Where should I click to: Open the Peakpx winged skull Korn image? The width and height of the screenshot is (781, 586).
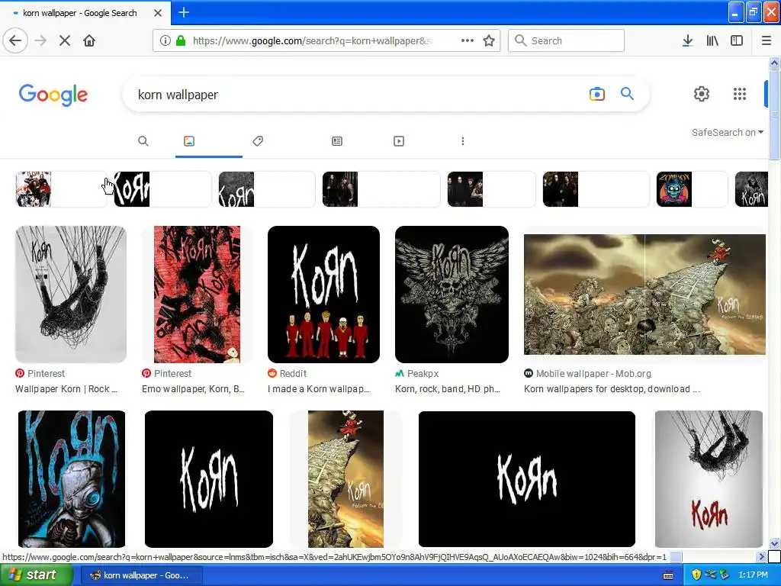click(x=452, y=294)
